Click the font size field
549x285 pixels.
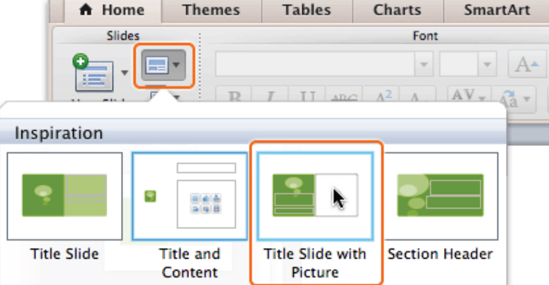tap(459, 64)
